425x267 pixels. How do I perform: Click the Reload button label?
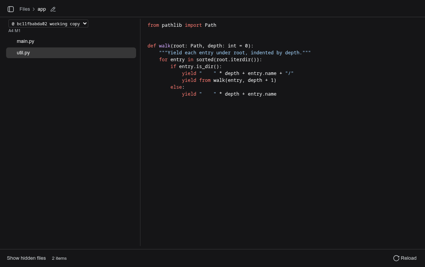tap(409, 258)
